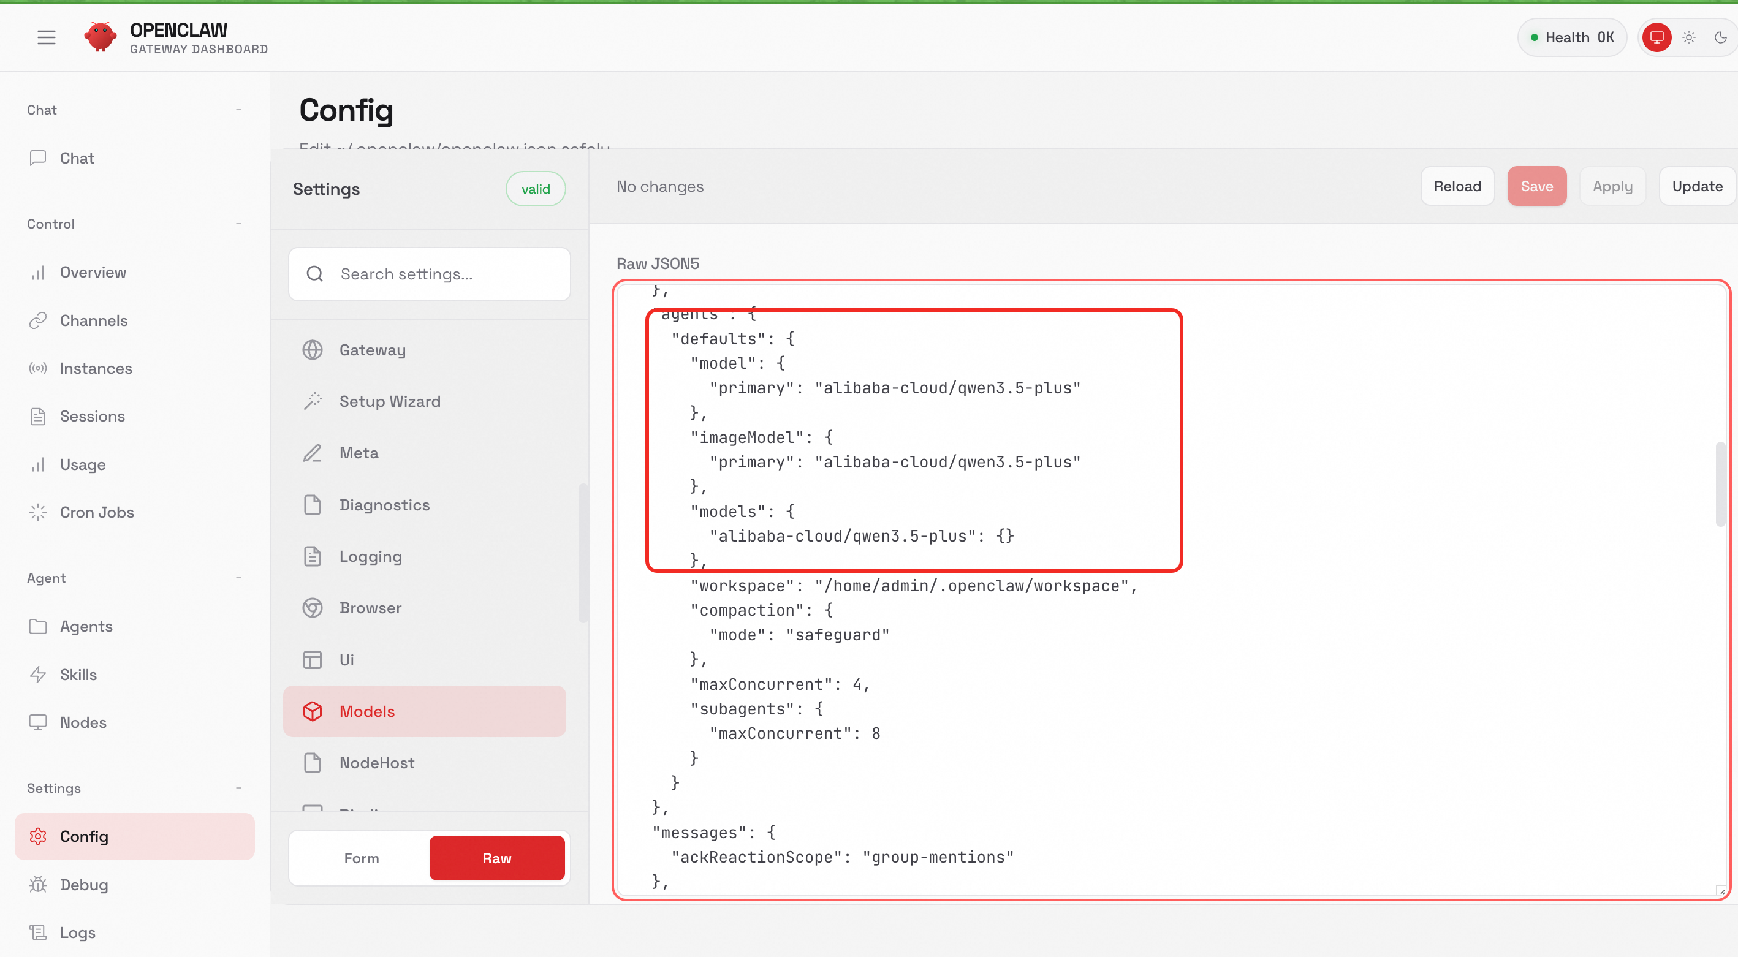Switch to light theme sun icon
This screenshot has height=957, width=1738.
(x=1688, y=37)
